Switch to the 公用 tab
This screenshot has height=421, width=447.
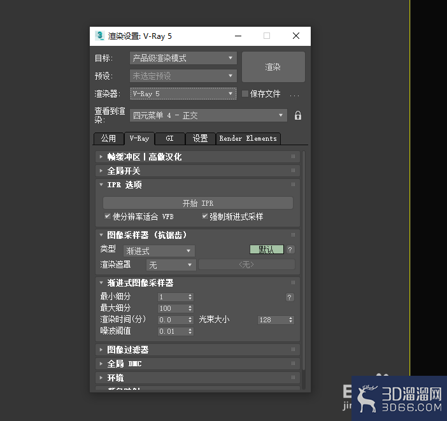109,139
